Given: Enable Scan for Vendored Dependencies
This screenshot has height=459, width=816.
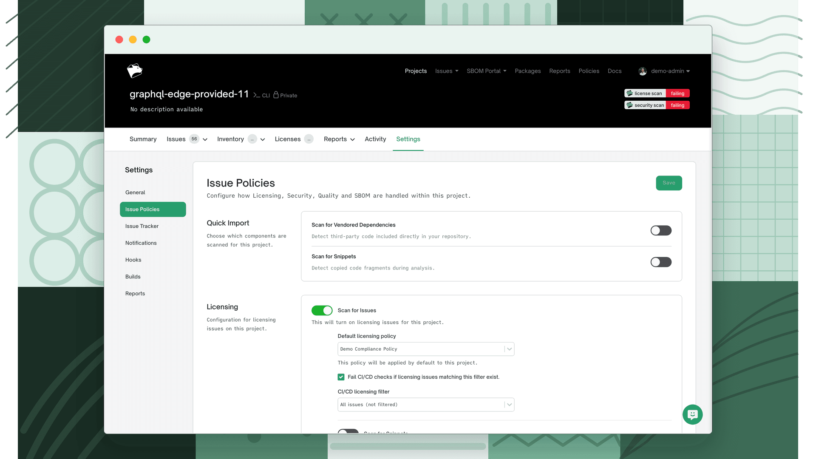Looking at the screenshot, I should point(661,230).
